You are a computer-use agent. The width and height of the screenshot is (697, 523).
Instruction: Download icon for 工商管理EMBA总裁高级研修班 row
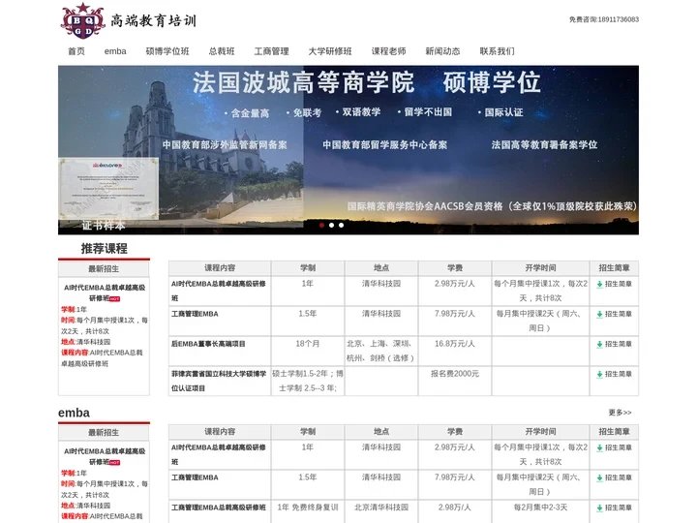pyautogui.click(x=599, y=508)
